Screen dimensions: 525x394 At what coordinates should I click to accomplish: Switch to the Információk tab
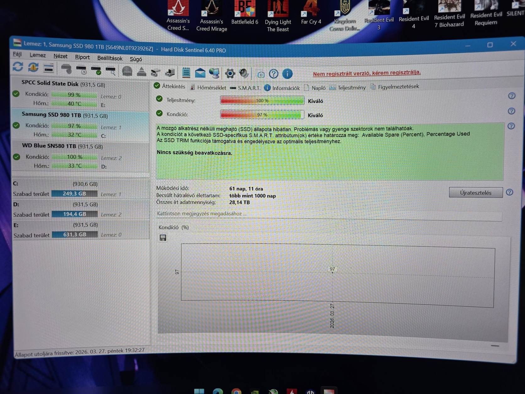pyautogui.click(x=282, y=88)
